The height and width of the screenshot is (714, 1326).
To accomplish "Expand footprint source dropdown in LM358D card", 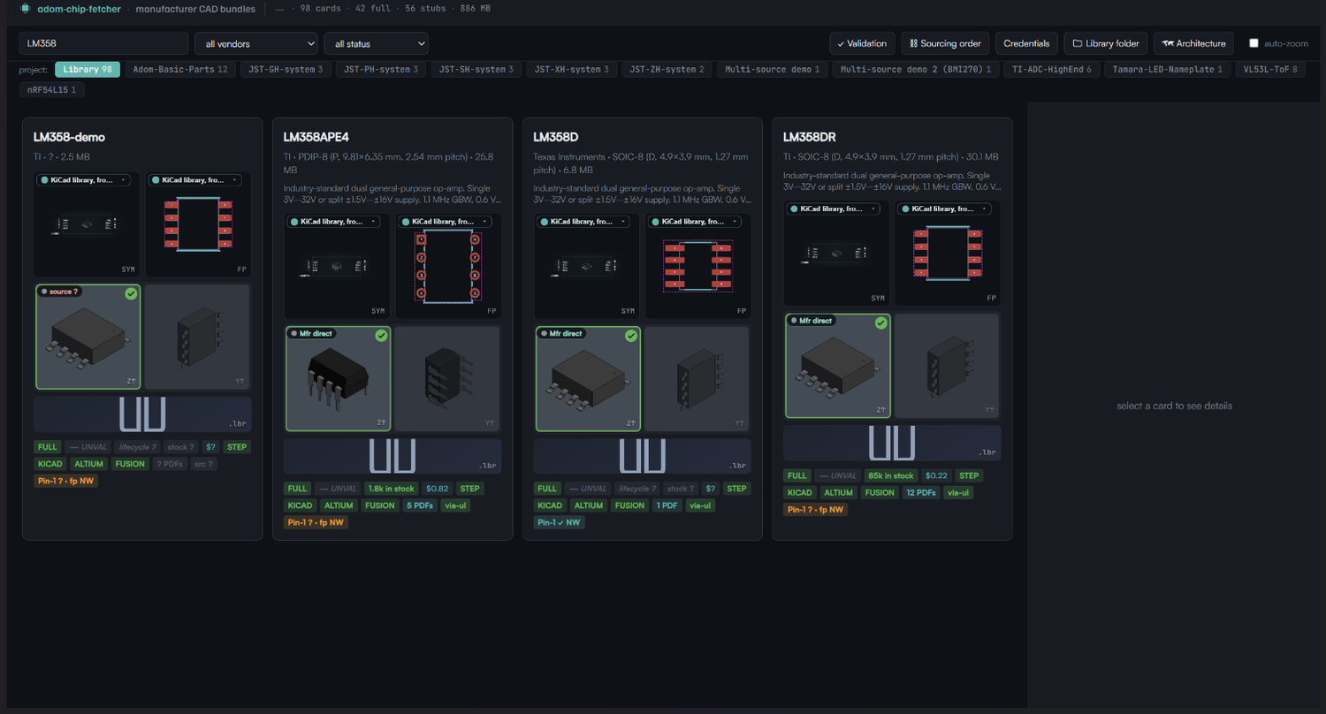I will [694, 222].
